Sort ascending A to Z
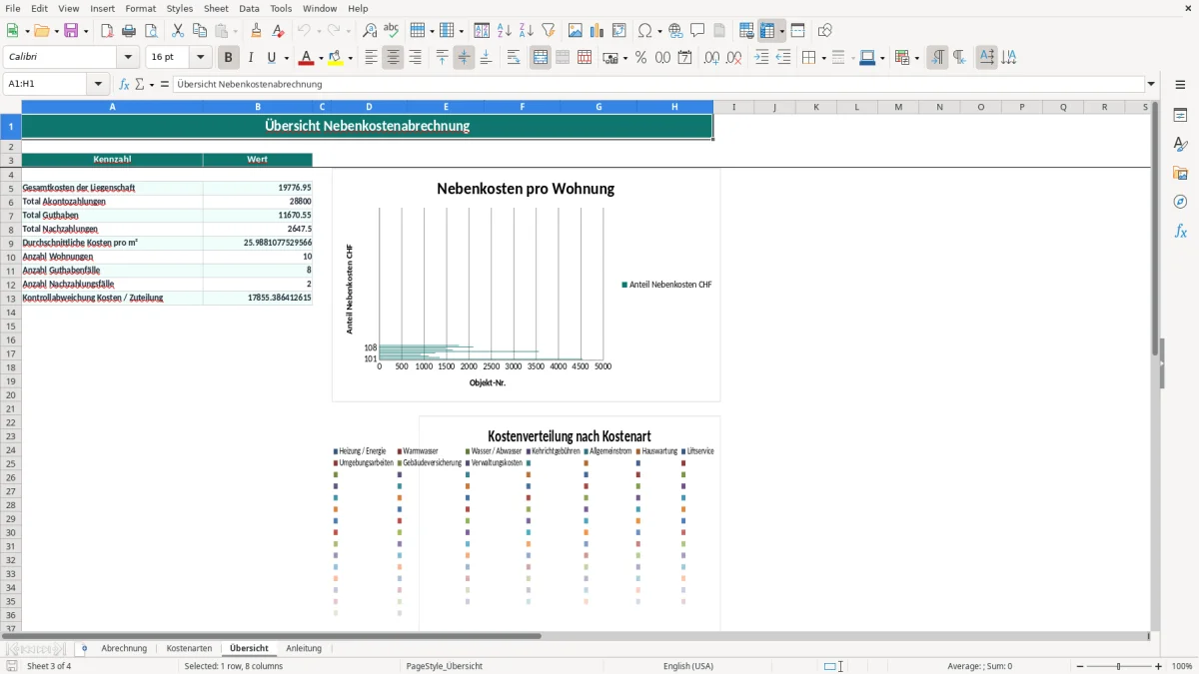This screenshot has height=674, width=1199. coord(505,31)
